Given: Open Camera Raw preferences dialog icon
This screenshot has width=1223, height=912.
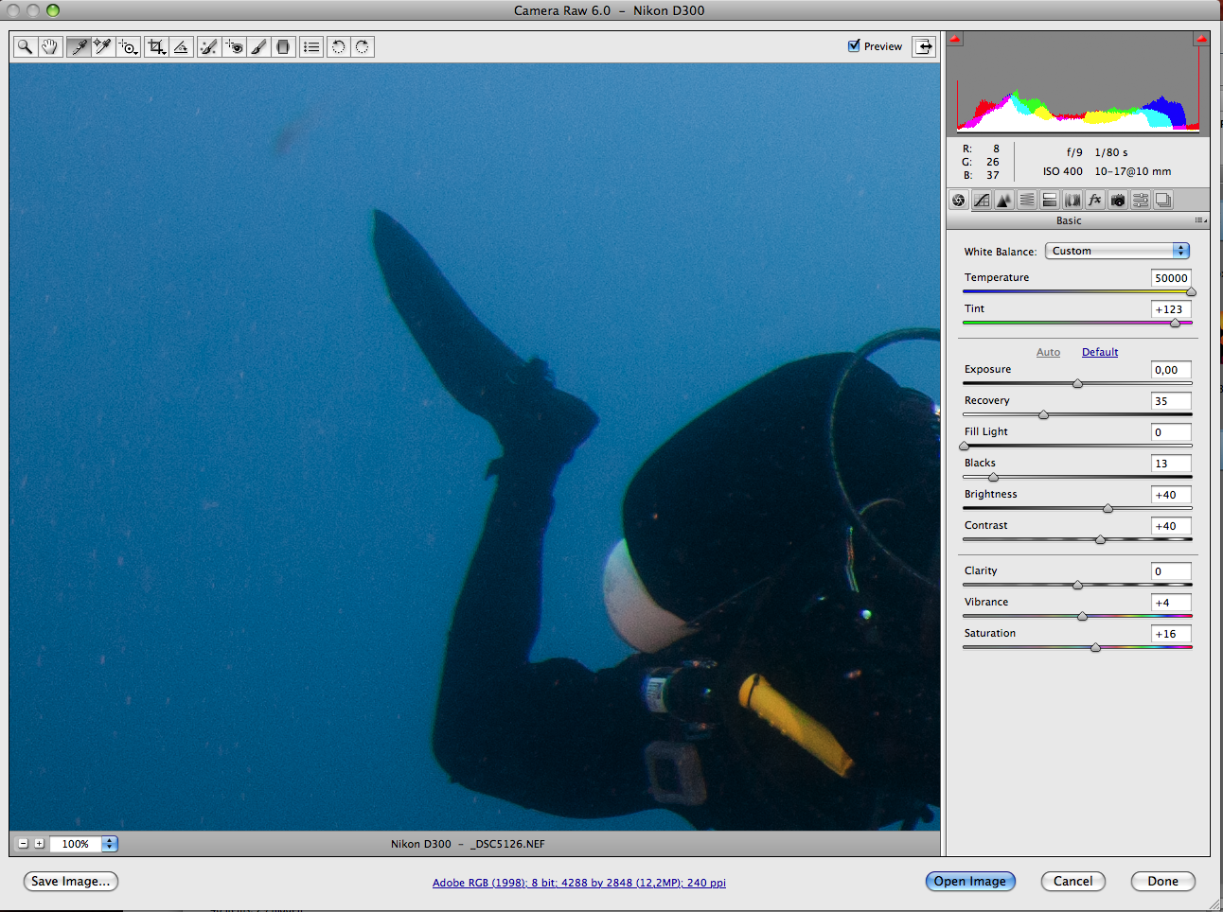Looking at the screenshot, I should [x=310, y=46].
